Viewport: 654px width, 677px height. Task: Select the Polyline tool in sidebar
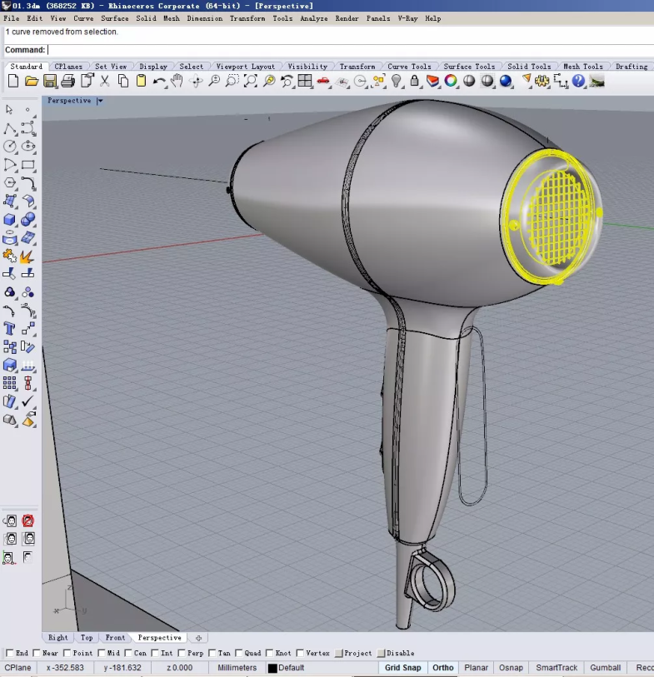(x=10, y=128)
